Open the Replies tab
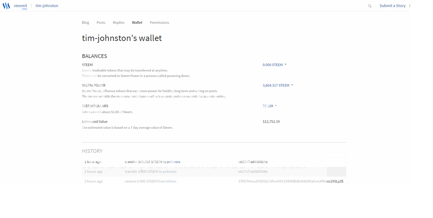Screen dimensions: 433x218 (118, 22)
